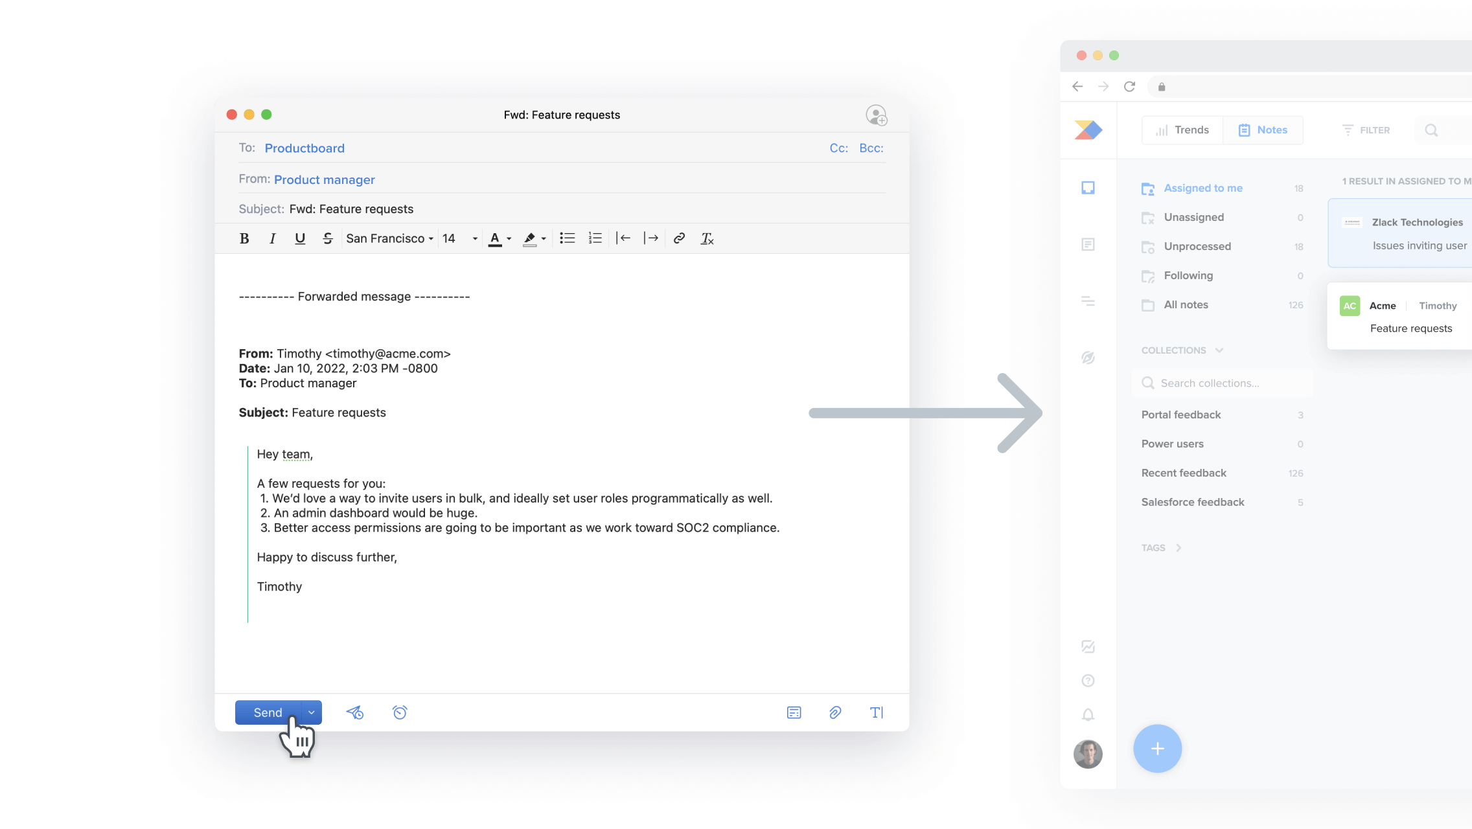Switch to the Notes tab in Productboard

pyautogui.click(x=1263, y=130)
